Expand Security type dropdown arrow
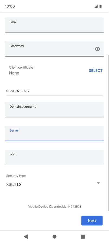 pyautogui.click(x=98, y=183)
